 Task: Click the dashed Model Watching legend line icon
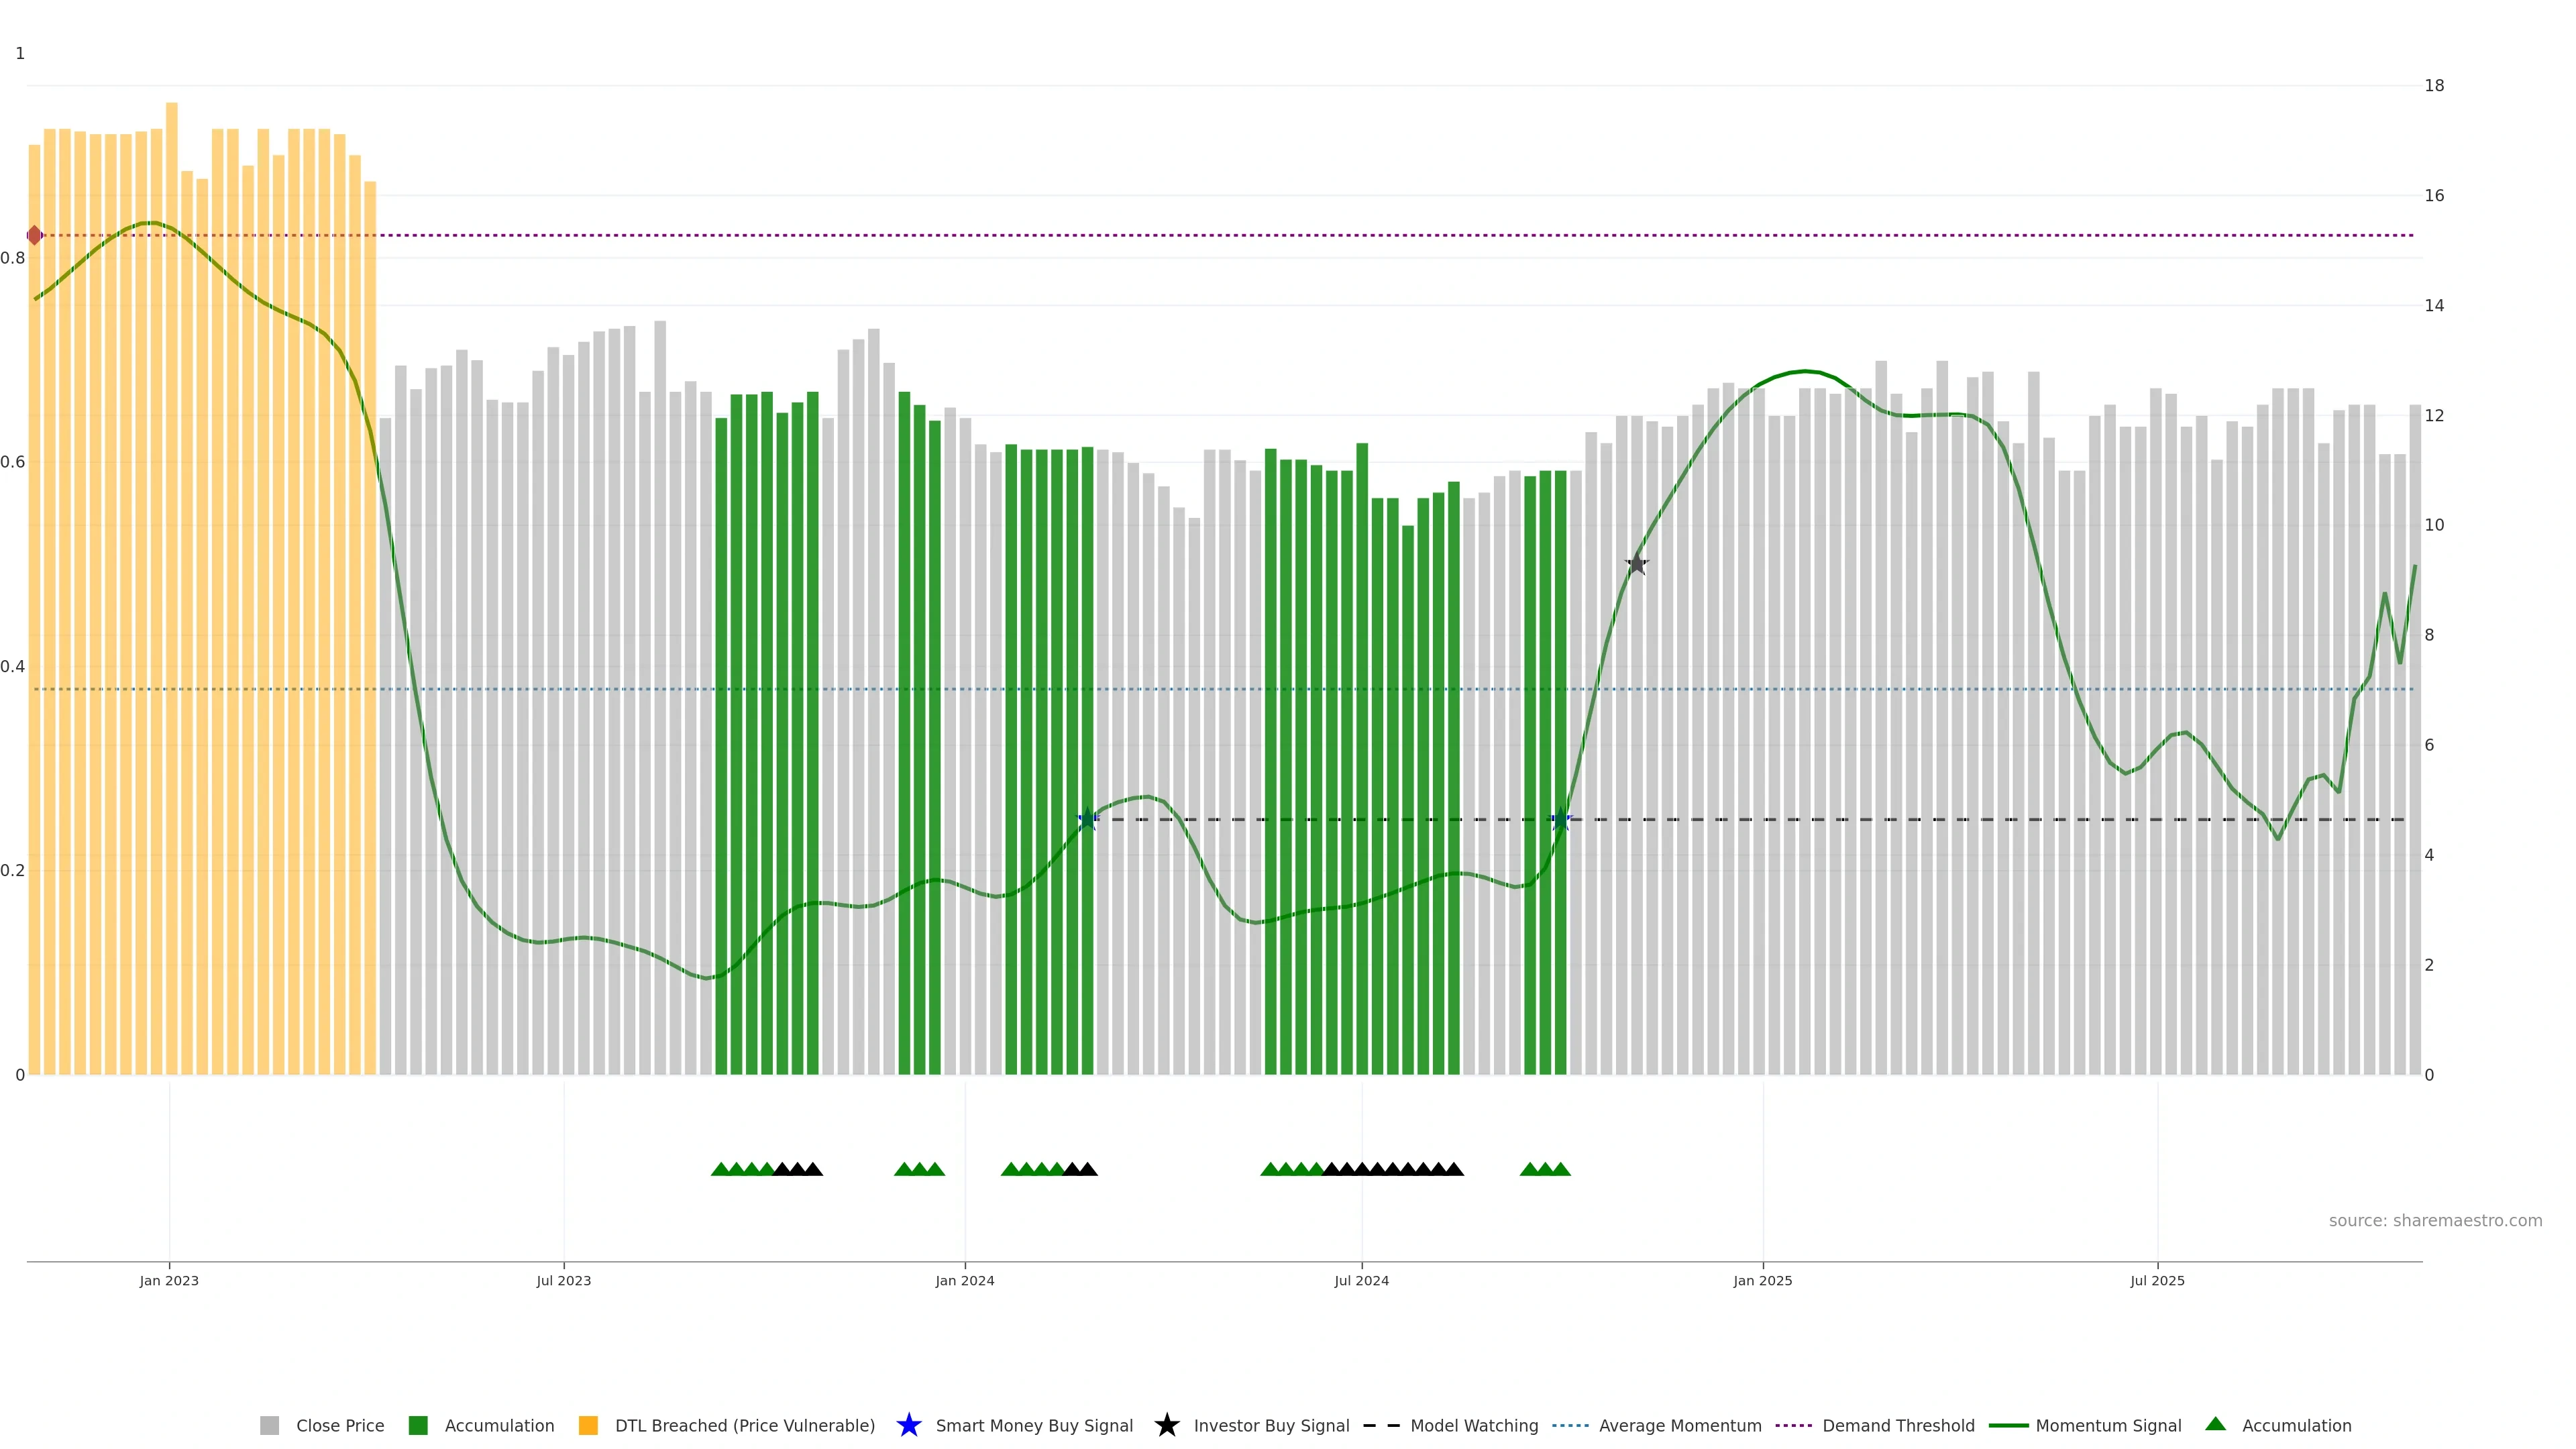(1381, 1425)
